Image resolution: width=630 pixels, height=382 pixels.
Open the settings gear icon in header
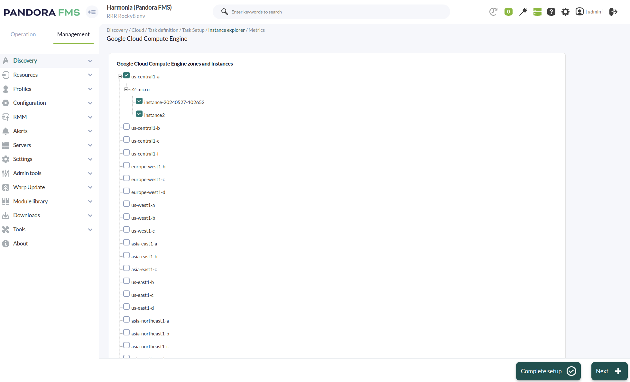[565, 12]
